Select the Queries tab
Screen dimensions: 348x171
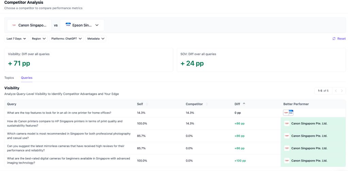tap(27, 78)
